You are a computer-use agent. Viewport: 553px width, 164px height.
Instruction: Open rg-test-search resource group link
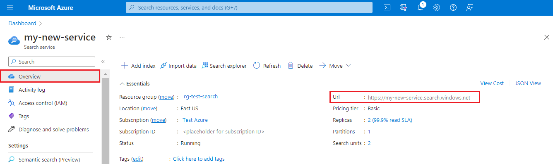pyautogui.click(x=201, y=96)
